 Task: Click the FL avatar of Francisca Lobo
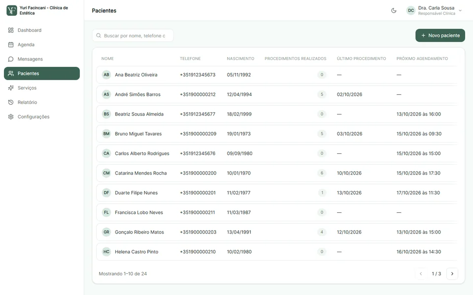coord(106,212)
